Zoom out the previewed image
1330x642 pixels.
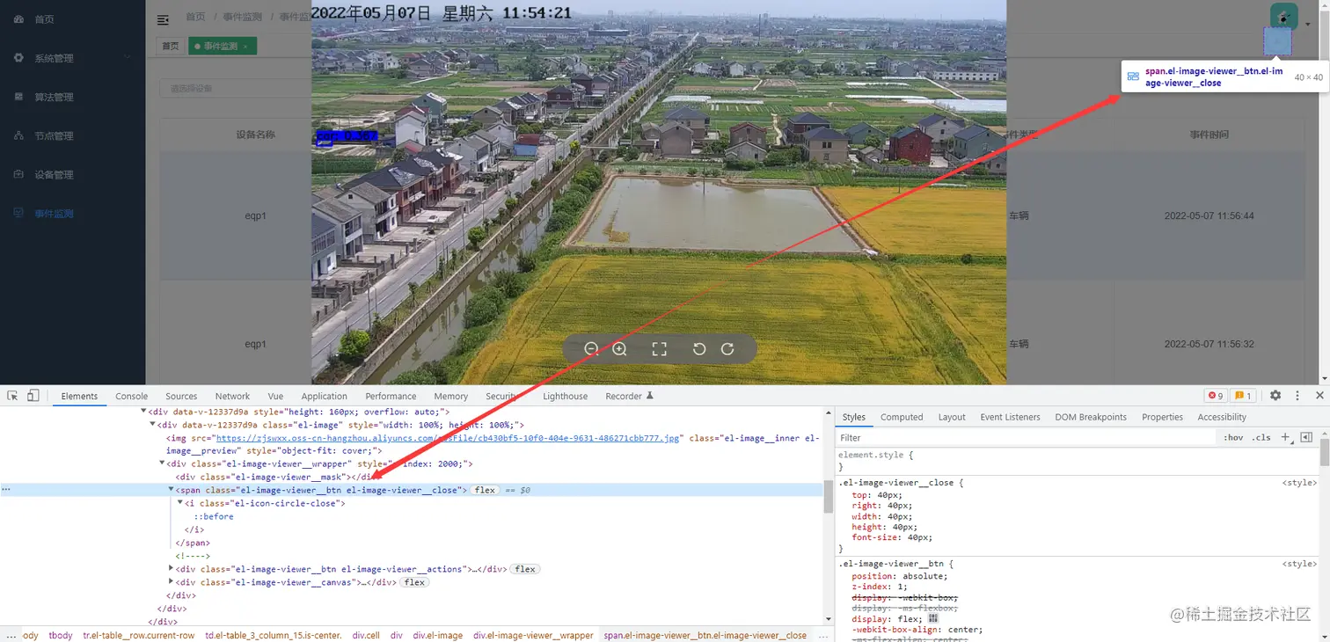tap(591, 349)
